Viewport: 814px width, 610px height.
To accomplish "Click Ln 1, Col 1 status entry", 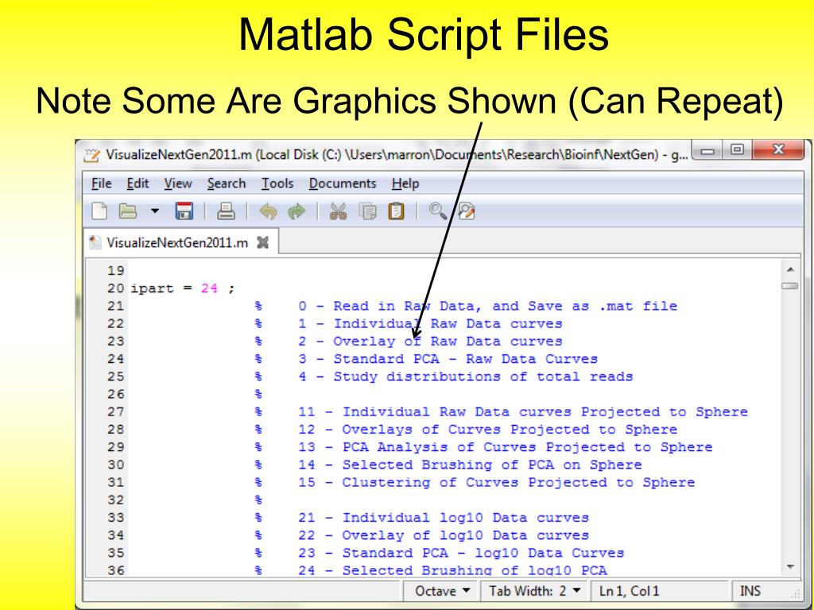I will pos(629,591).
